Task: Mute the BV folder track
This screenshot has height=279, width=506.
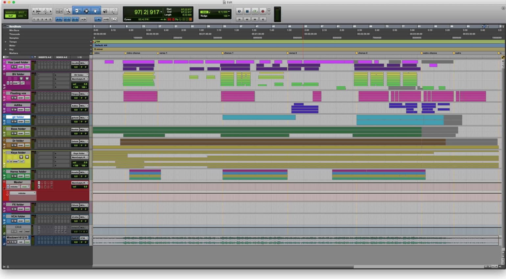Action: click(27, 79)
